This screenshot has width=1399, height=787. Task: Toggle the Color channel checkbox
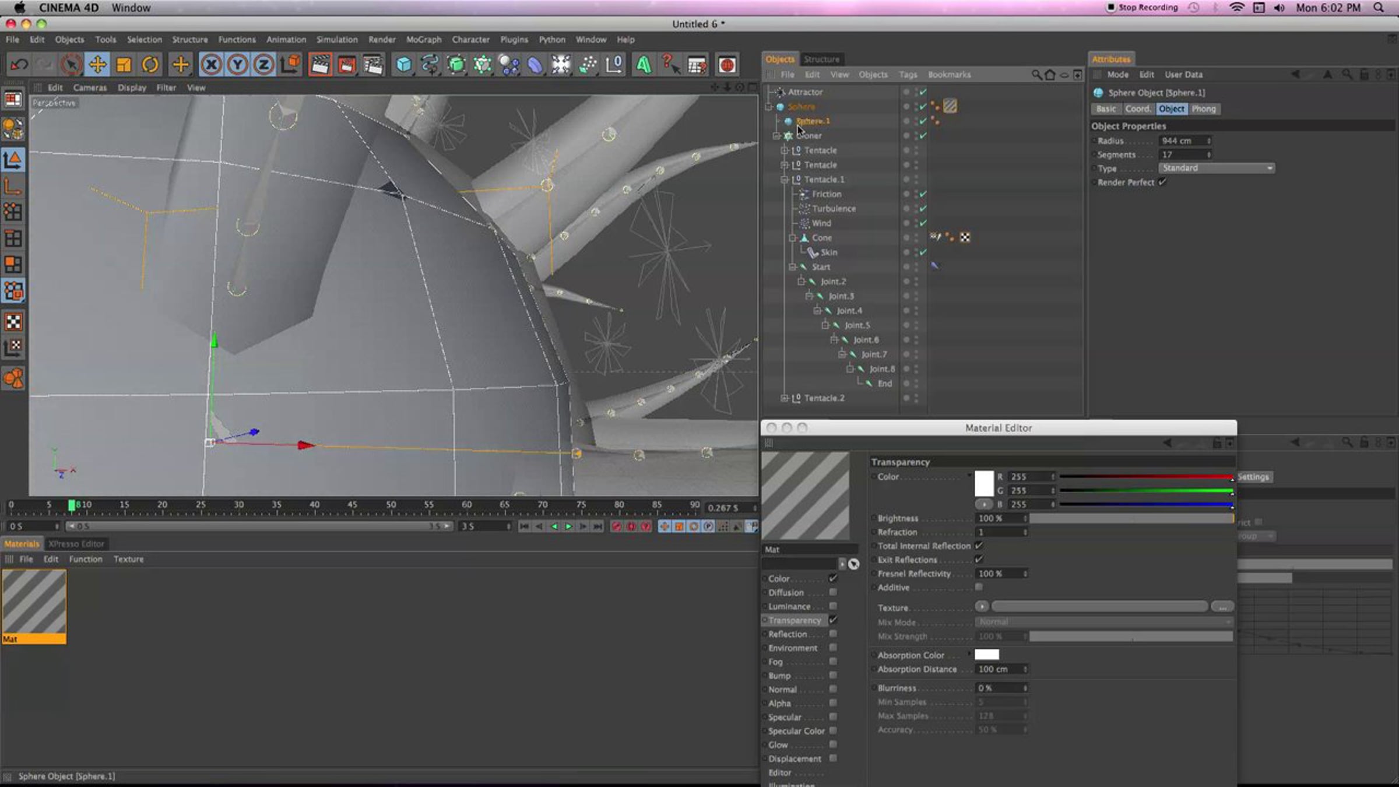[833, 578]
